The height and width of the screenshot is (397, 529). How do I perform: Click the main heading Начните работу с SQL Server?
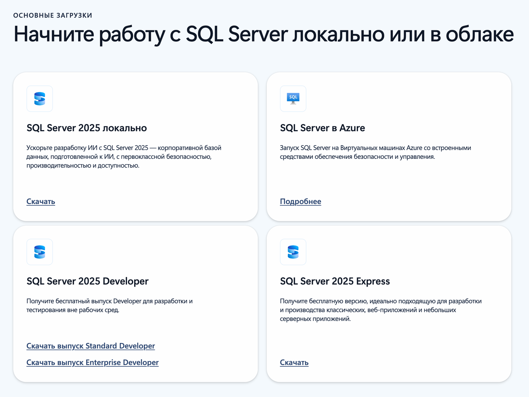pyautogui.click(x=264, y=34)
